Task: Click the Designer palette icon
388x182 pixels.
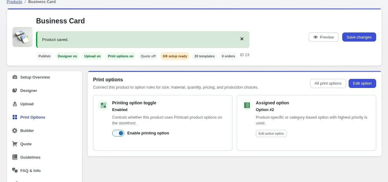Action: pos(15,90)
